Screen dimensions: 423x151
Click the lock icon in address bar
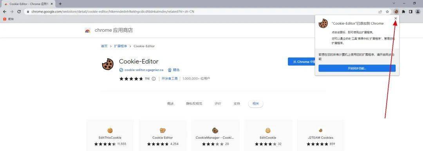(x=28, y=12)
